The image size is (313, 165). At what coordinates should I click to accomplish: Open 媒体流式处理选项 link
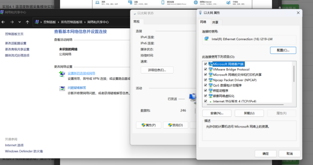[x=17, y=55]
